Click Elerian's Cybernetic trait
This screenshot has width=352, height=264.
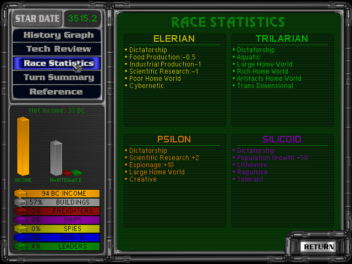coord(146,86)
